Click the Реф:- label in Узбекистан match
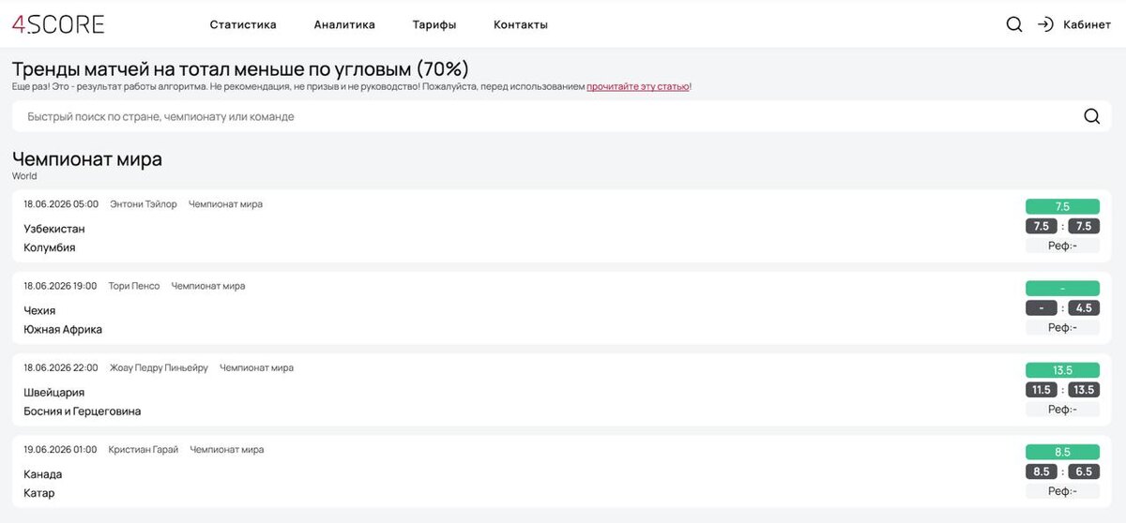 pyautogui.click(x=1062, y=246)
